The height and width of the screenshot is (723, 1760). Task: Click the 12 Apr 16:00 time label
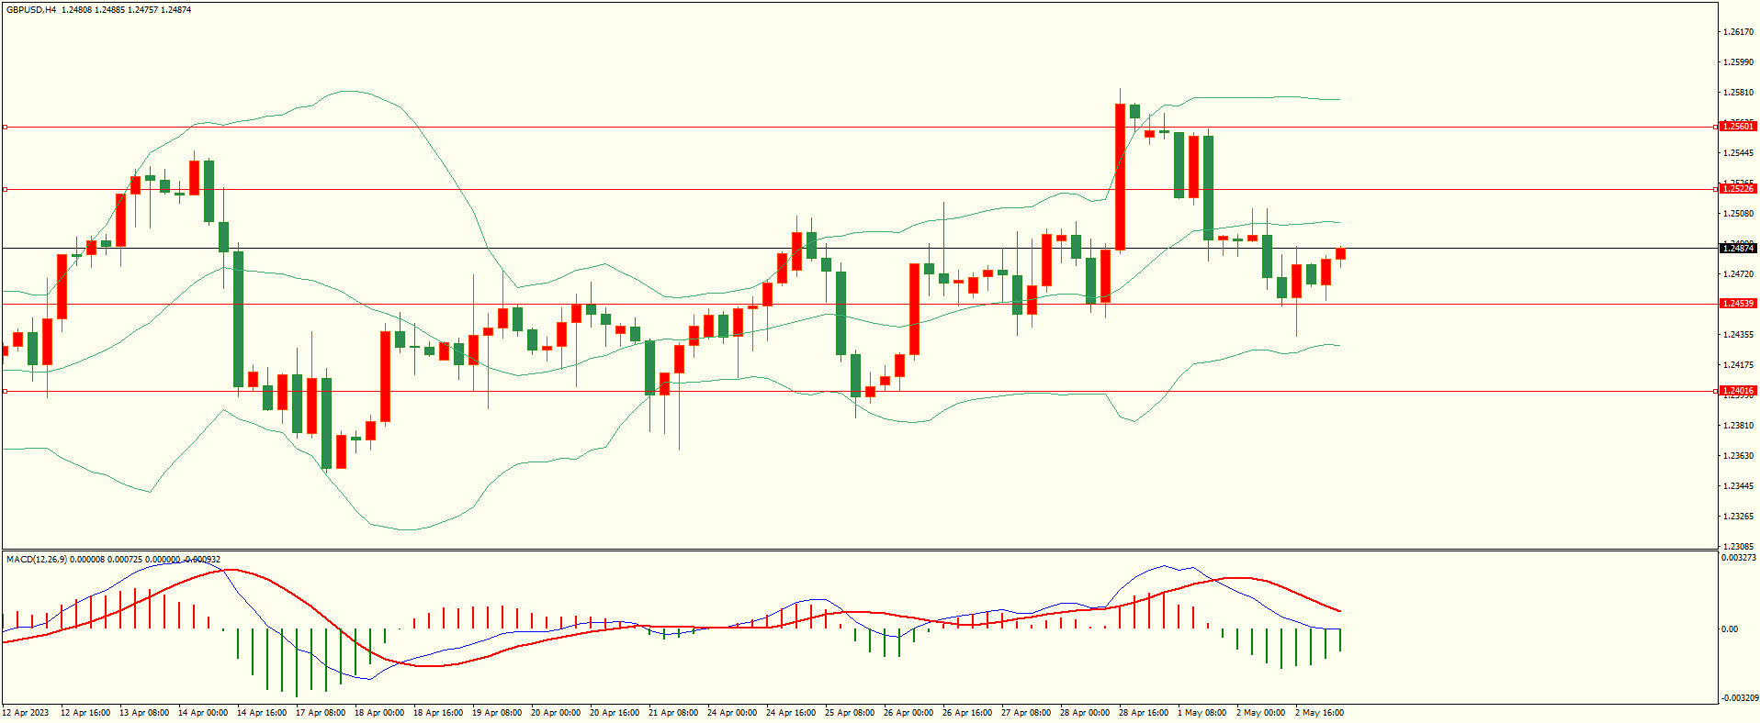pos(85,713)
